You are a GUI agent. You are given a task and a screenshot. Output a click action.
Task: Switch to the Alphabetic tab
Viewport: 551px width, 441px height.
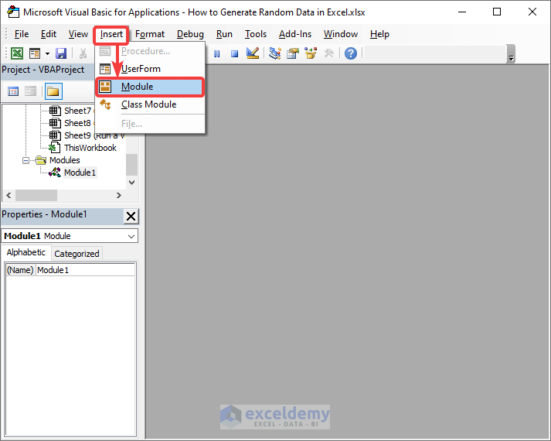[x=26, y=252]
